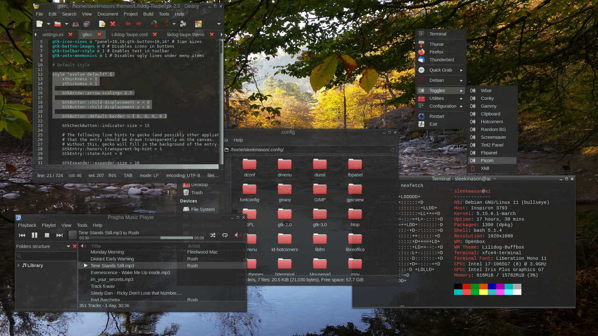Skip to next track in Pragha
The height and width of the screenshot is (336, 598).
coord(59,235)
